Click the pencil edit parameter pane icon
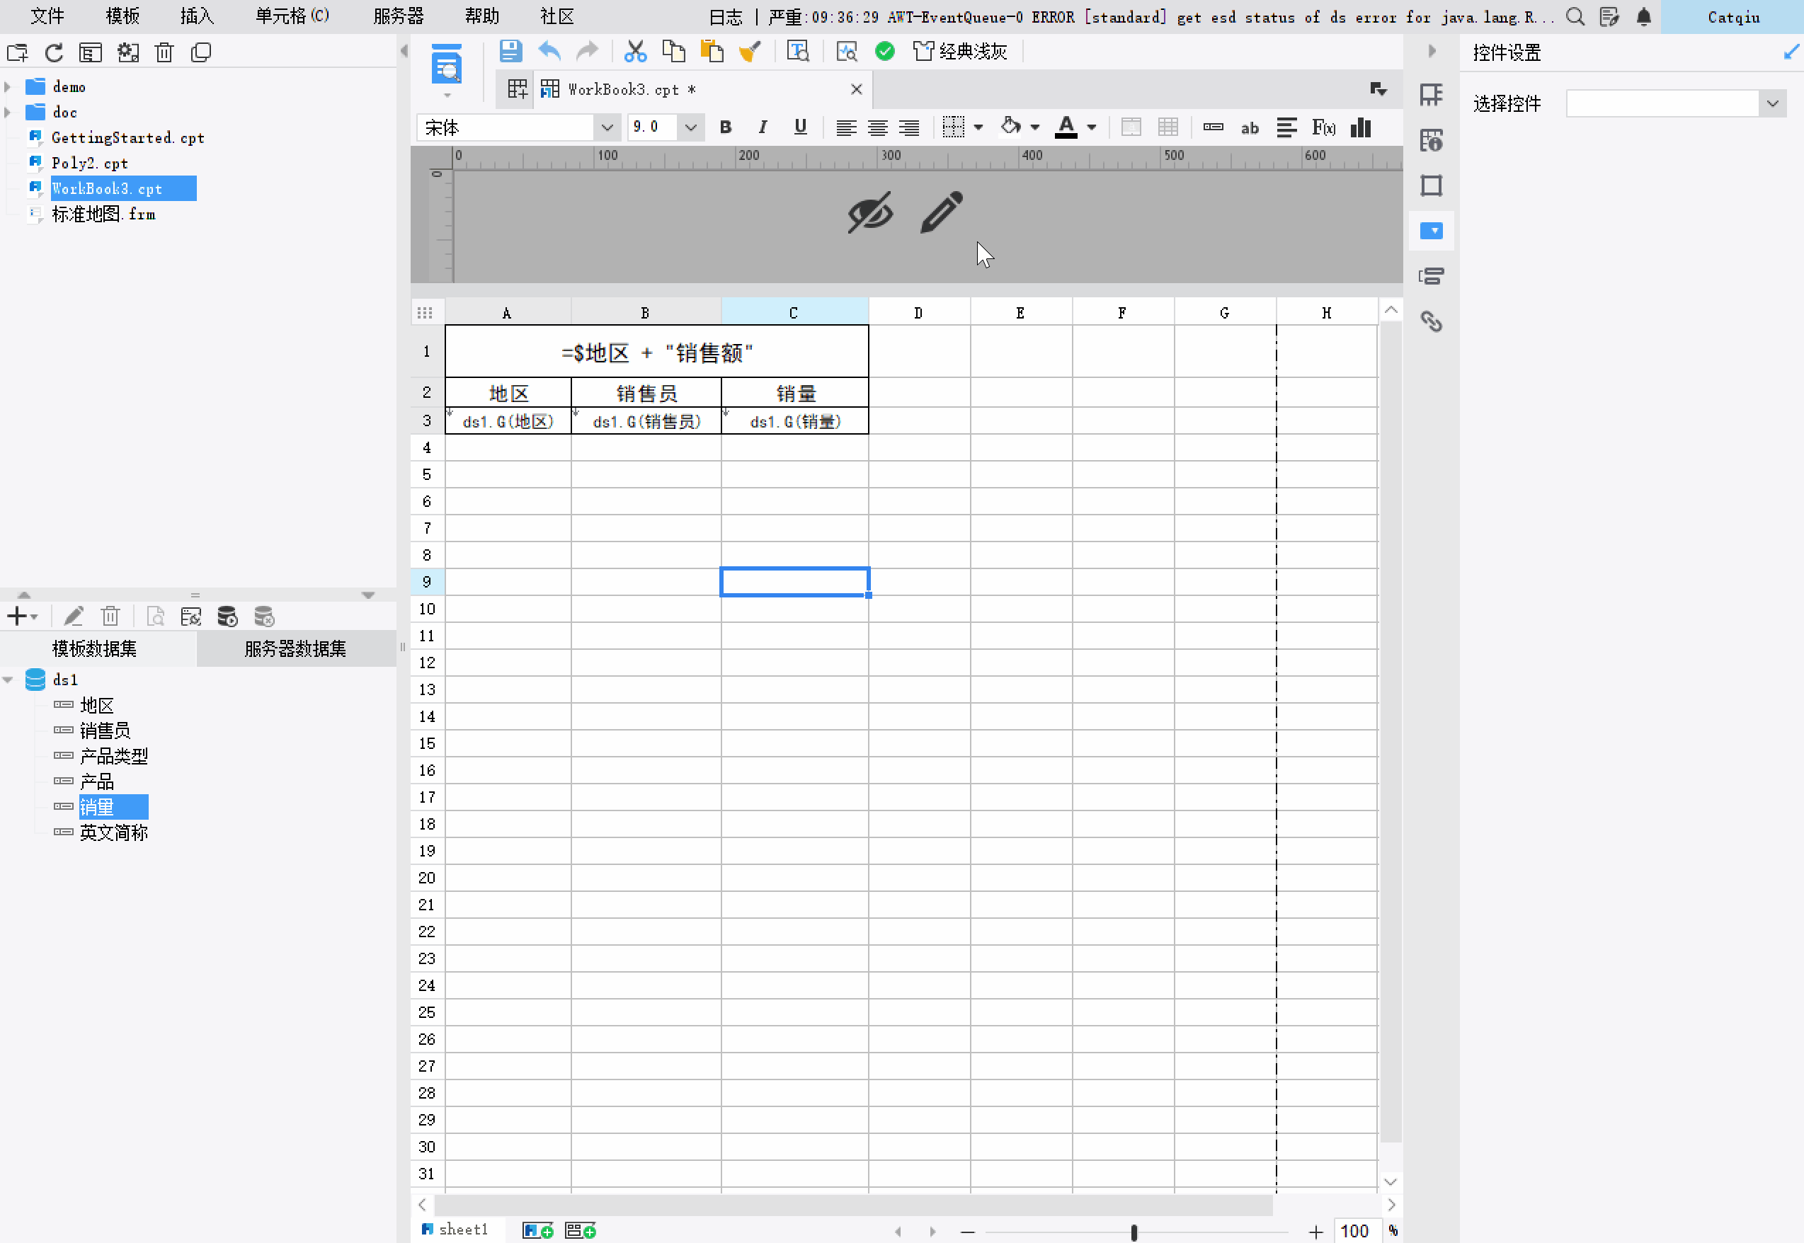1804x1243 pixels. (x=941, y=212)
